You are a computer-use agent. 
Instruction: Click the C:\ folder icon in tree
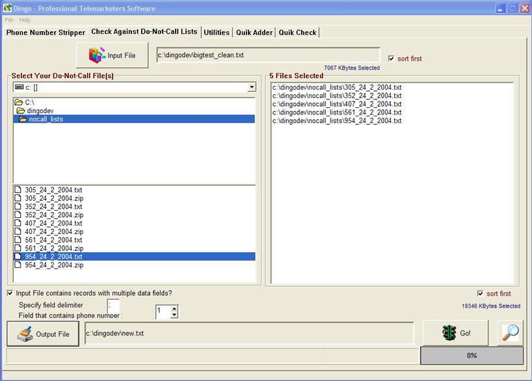[x=19, y=102]
